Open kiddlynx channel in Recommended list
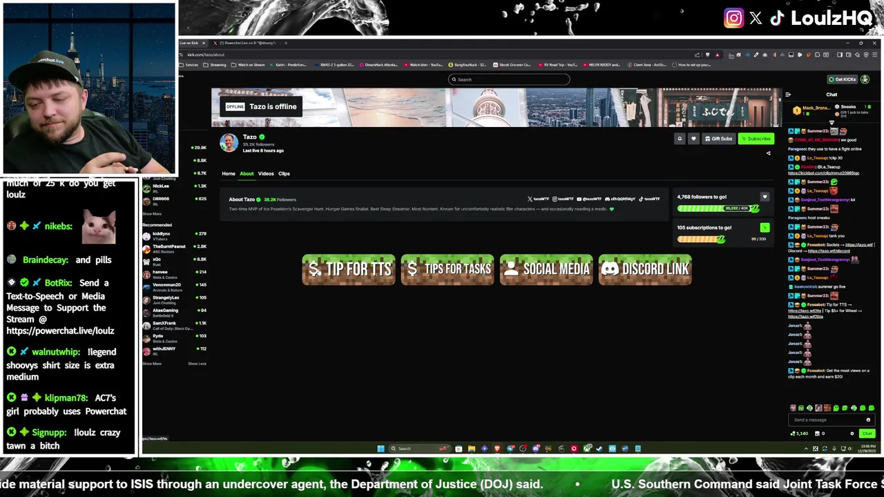Screen dimensions: 884x497 [x=175, y=235]
